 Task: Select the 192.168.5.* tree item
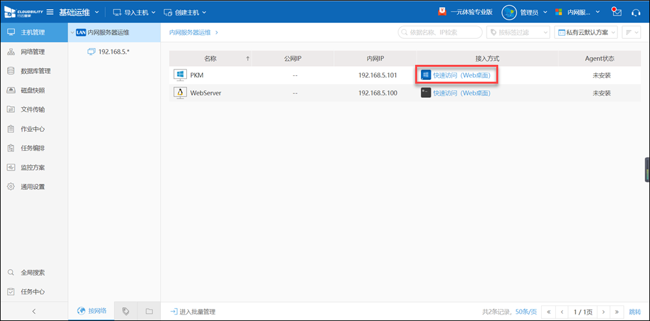(x=114, y=51)
